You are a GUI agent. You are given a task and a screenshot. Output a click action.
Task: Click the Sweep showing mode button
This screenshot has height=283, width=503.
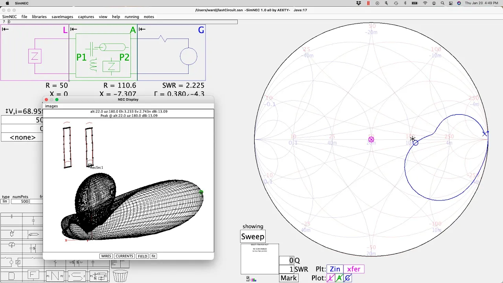click(x=253, y=237)
